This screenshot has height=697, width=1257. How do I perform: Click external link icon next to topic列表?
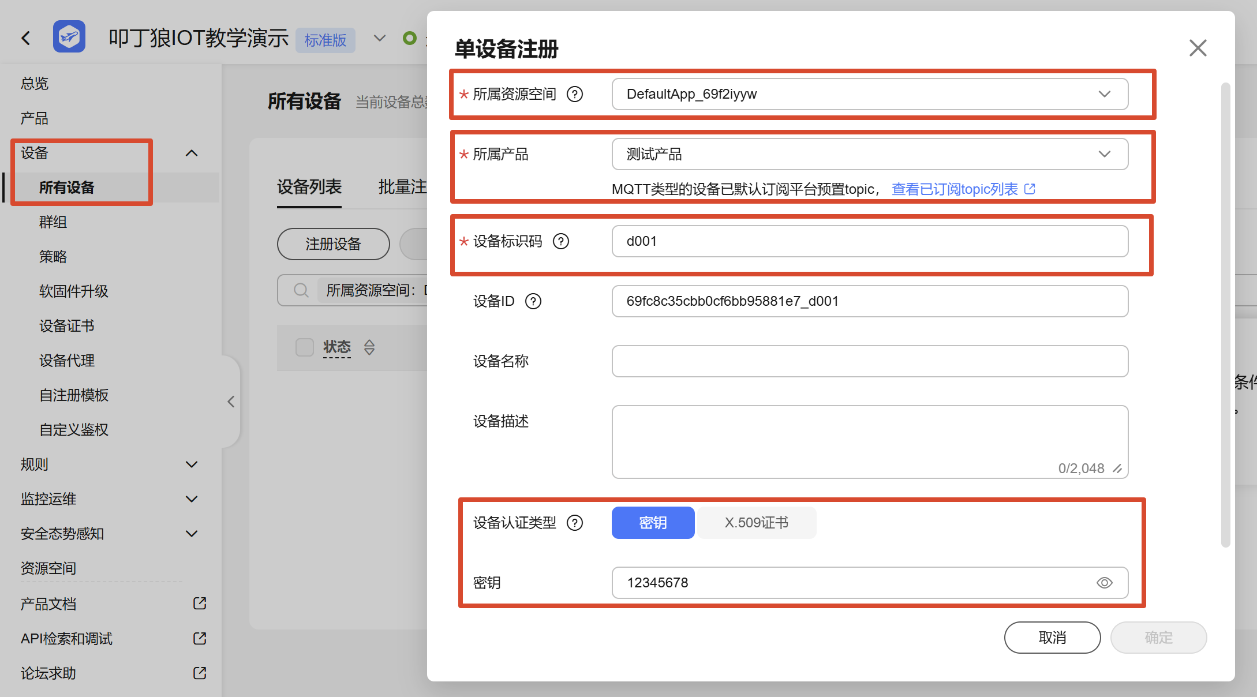click(x=1030, y=189)
